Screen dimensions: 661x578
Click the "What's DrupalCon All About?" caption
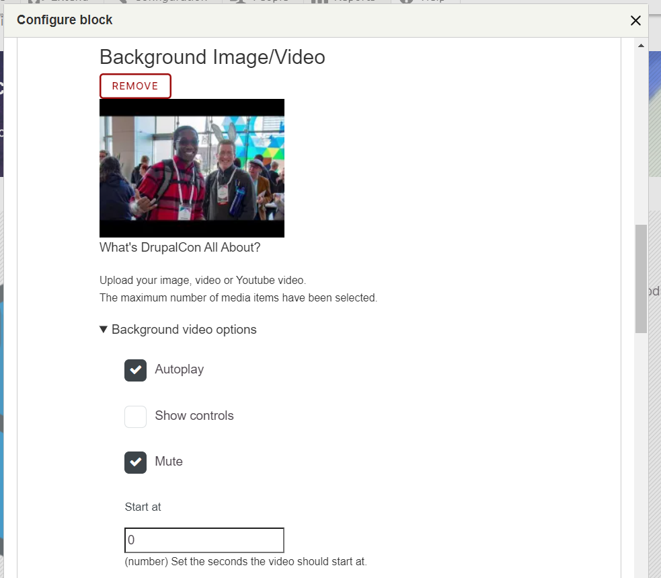tap(180, 247)
